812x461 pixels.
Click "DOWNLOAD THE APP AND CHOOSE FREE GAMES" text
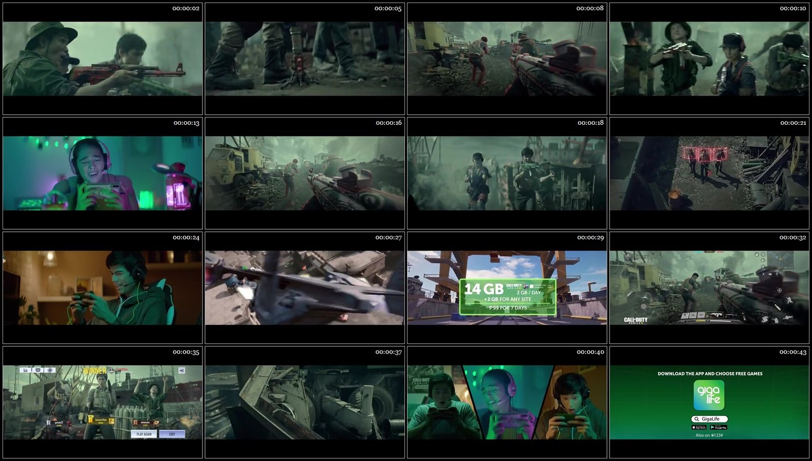pos(710,374)
